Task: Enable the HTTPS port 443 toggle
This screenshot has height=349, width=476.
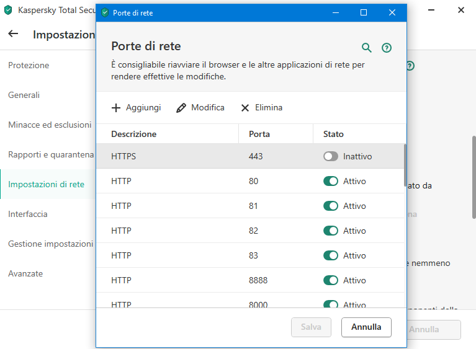Action: (331, 157)
